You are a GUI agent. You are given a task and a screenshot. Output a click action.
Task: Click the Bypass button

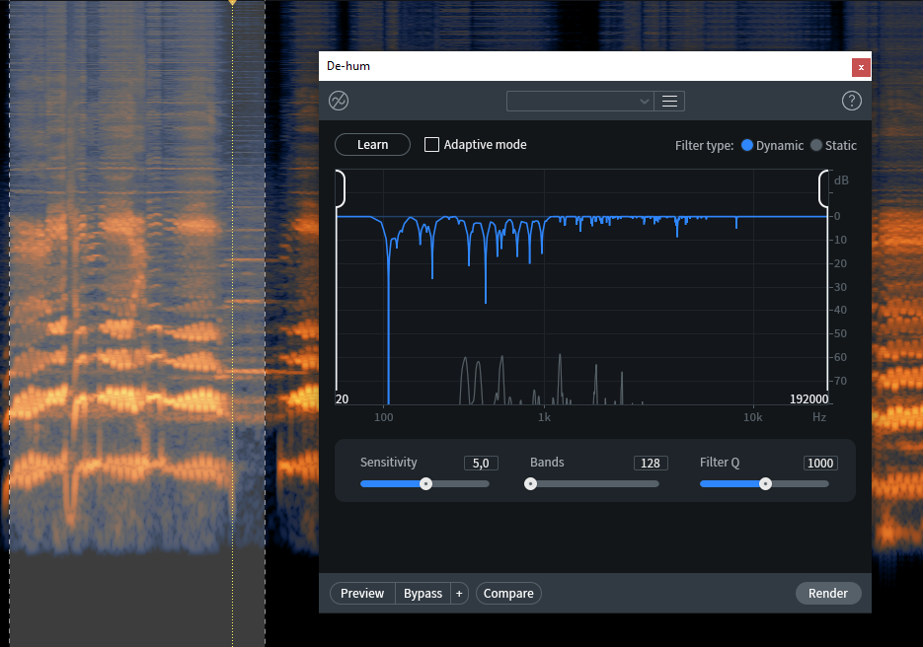(423, 594)
